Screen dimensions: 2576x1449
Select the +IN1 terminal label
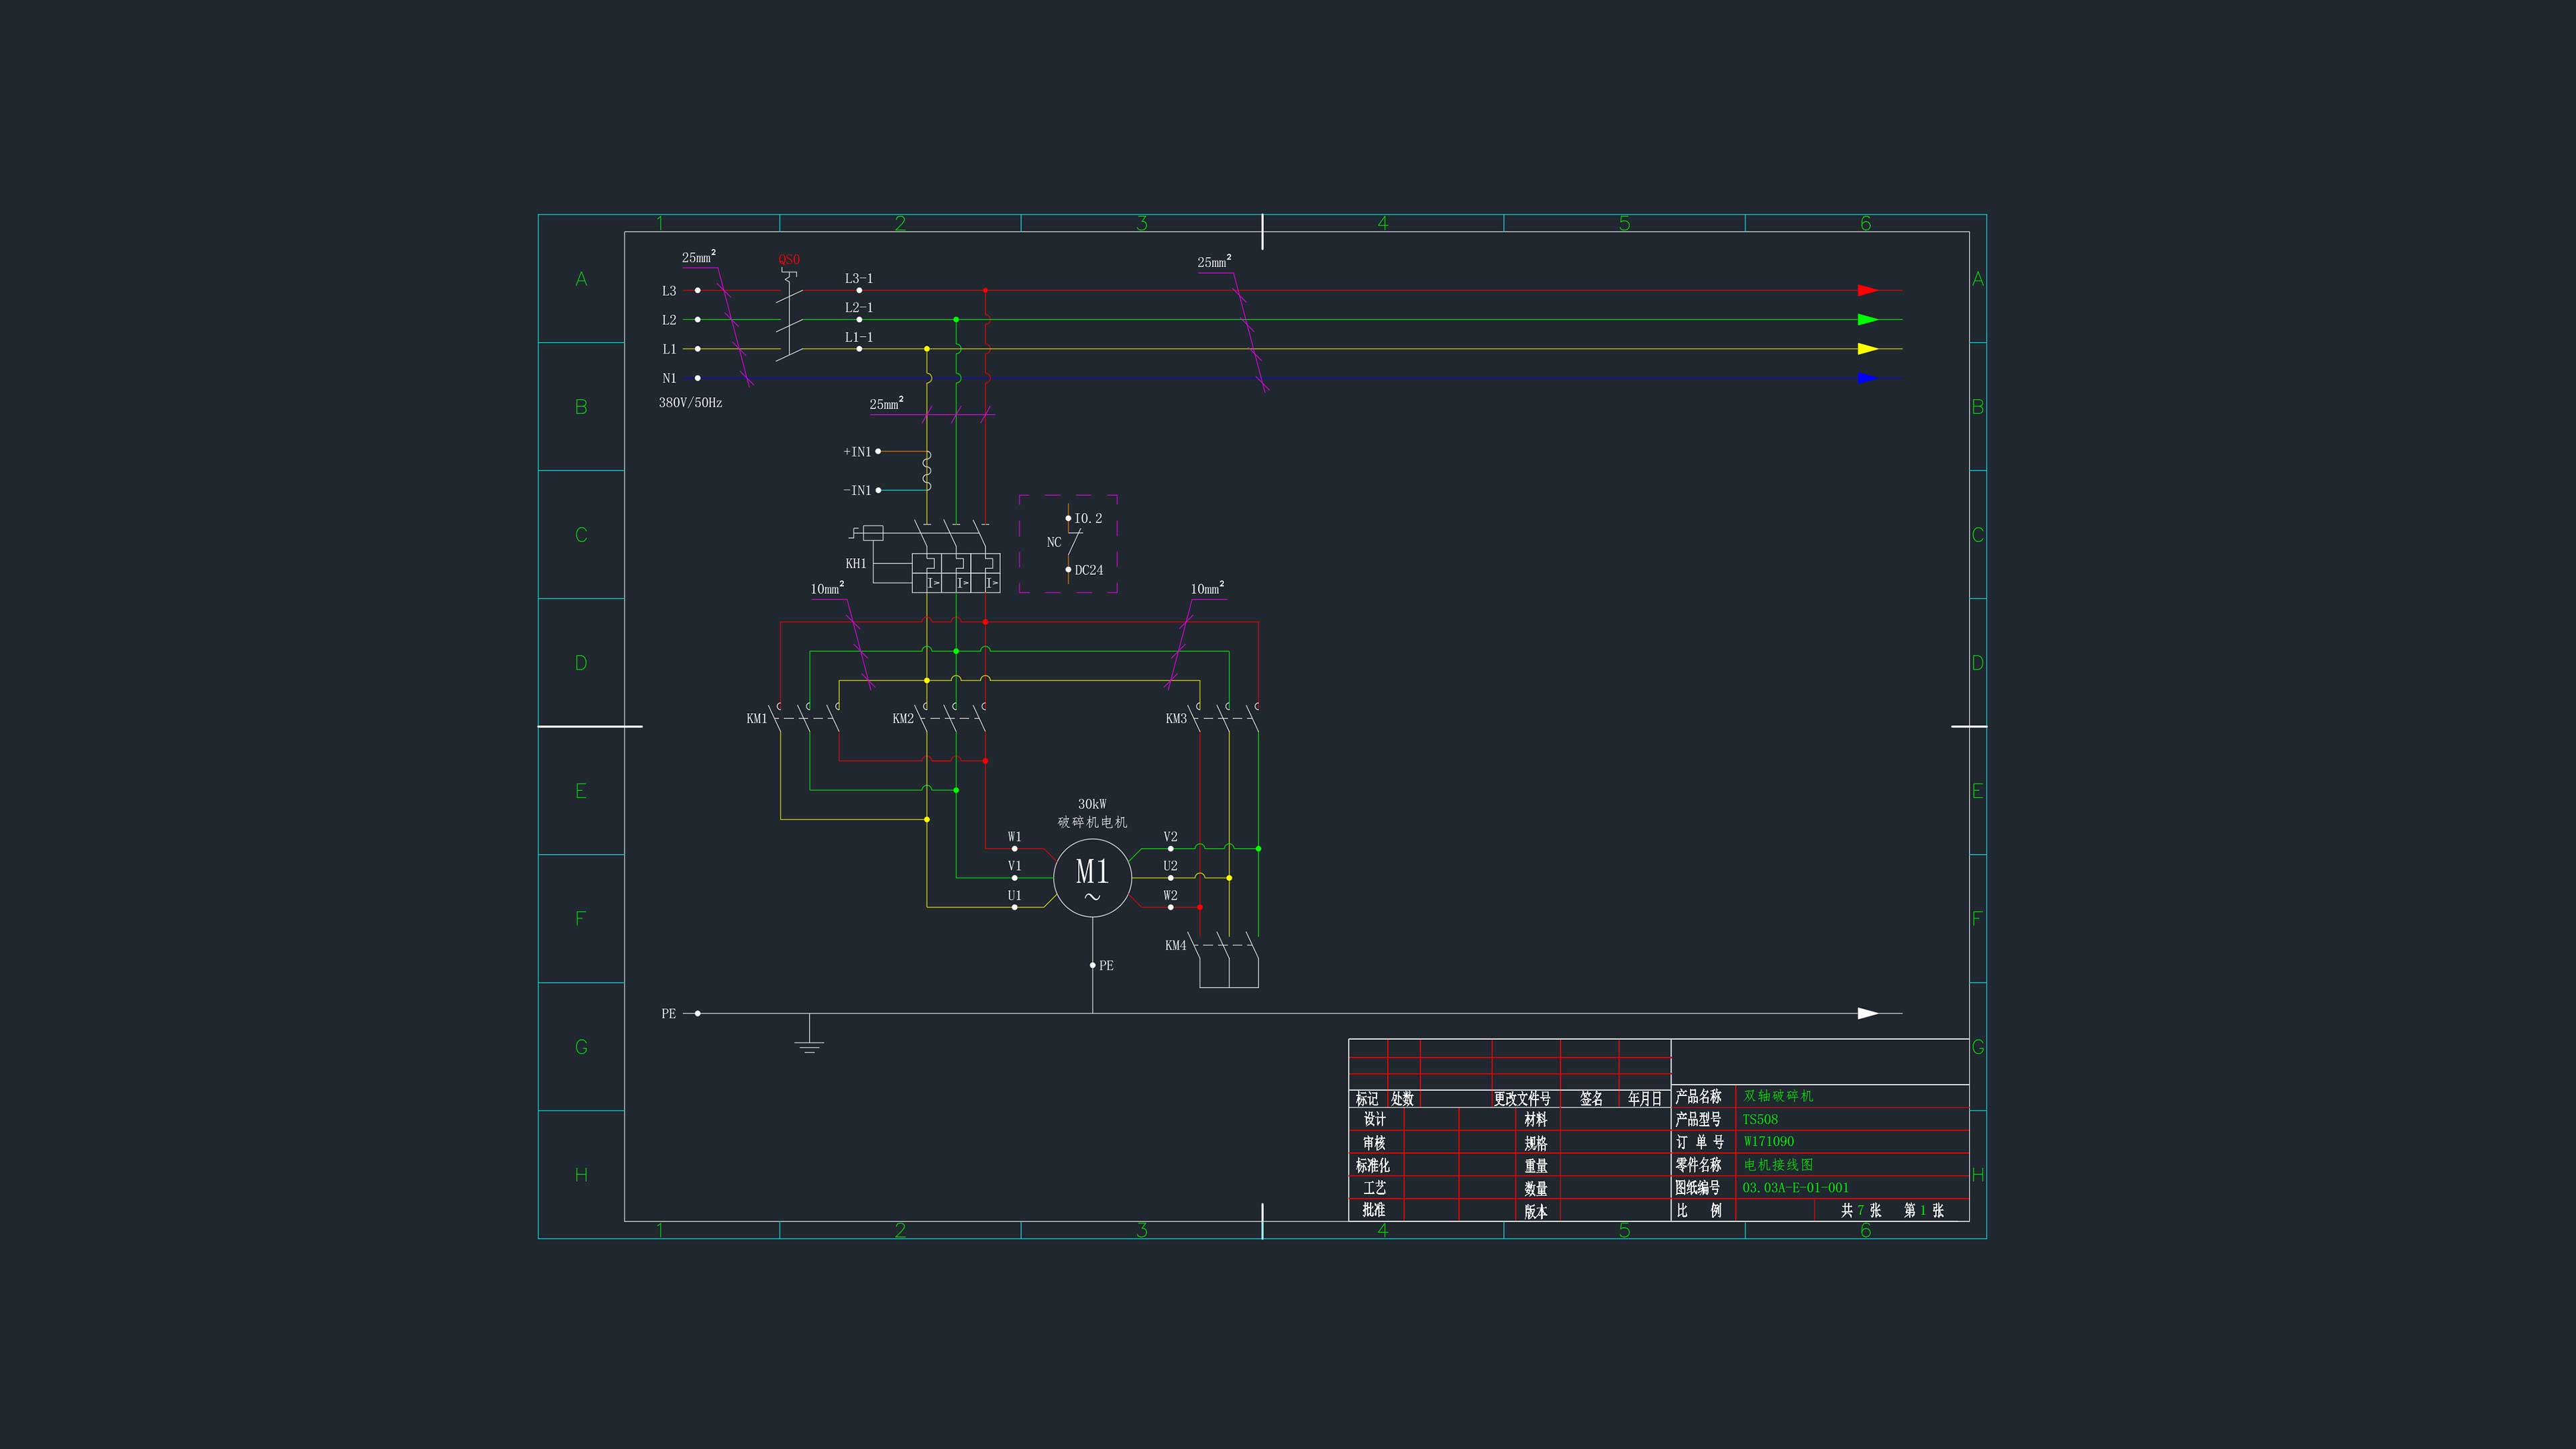tap(857, 452)
